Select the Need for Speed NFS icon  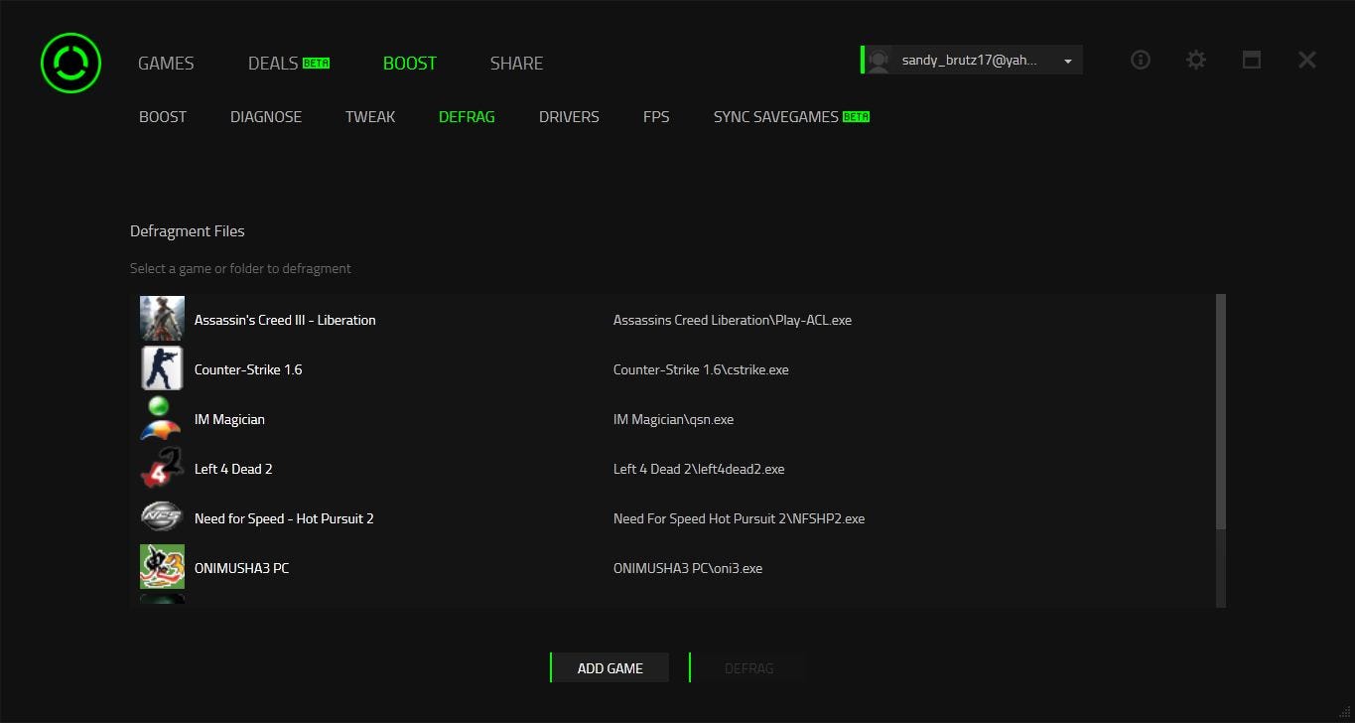pyautogui.click(x=162, y=517)
